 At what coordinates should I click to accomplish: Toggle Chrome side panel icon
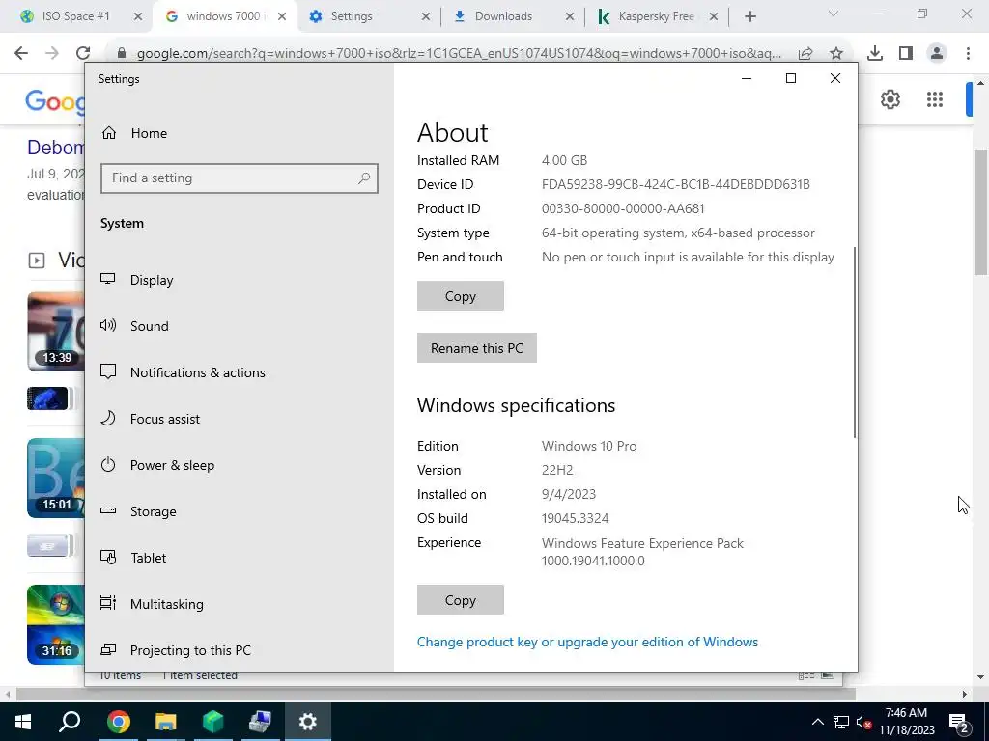click(906, 53)
